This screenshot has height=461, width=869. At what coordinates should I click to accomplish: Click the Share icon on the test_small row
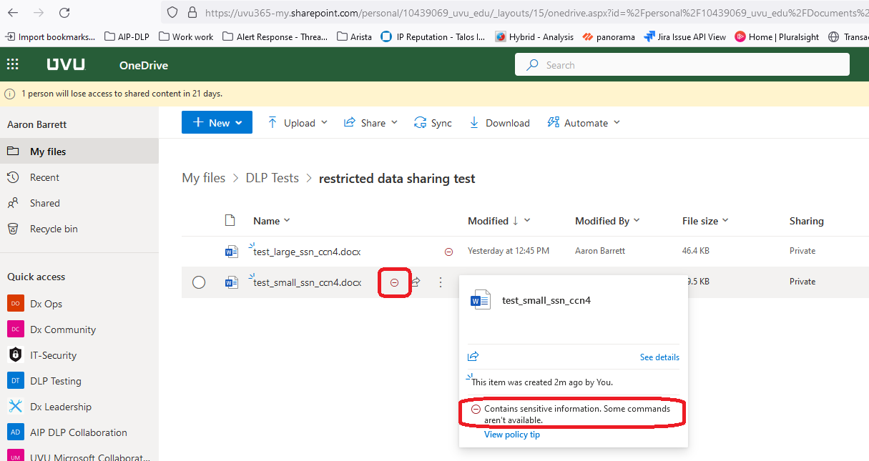click(x=417, y=282)
